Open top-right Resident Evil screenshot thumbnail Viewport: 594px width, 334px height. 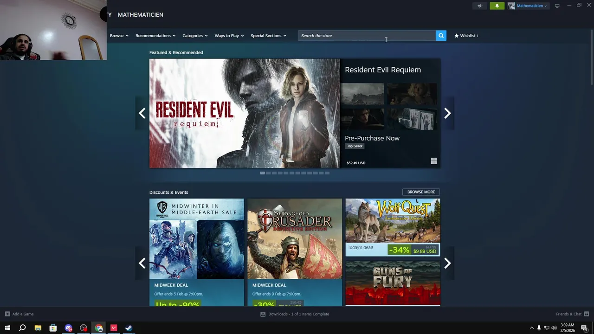(x=412, y=95)
